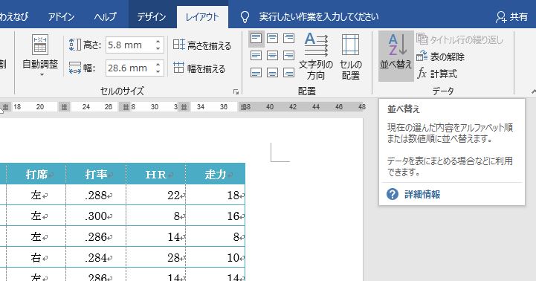Click the 共有 share button
The height and width of the screenshot is (281, 536).
[x=511, y=17]
